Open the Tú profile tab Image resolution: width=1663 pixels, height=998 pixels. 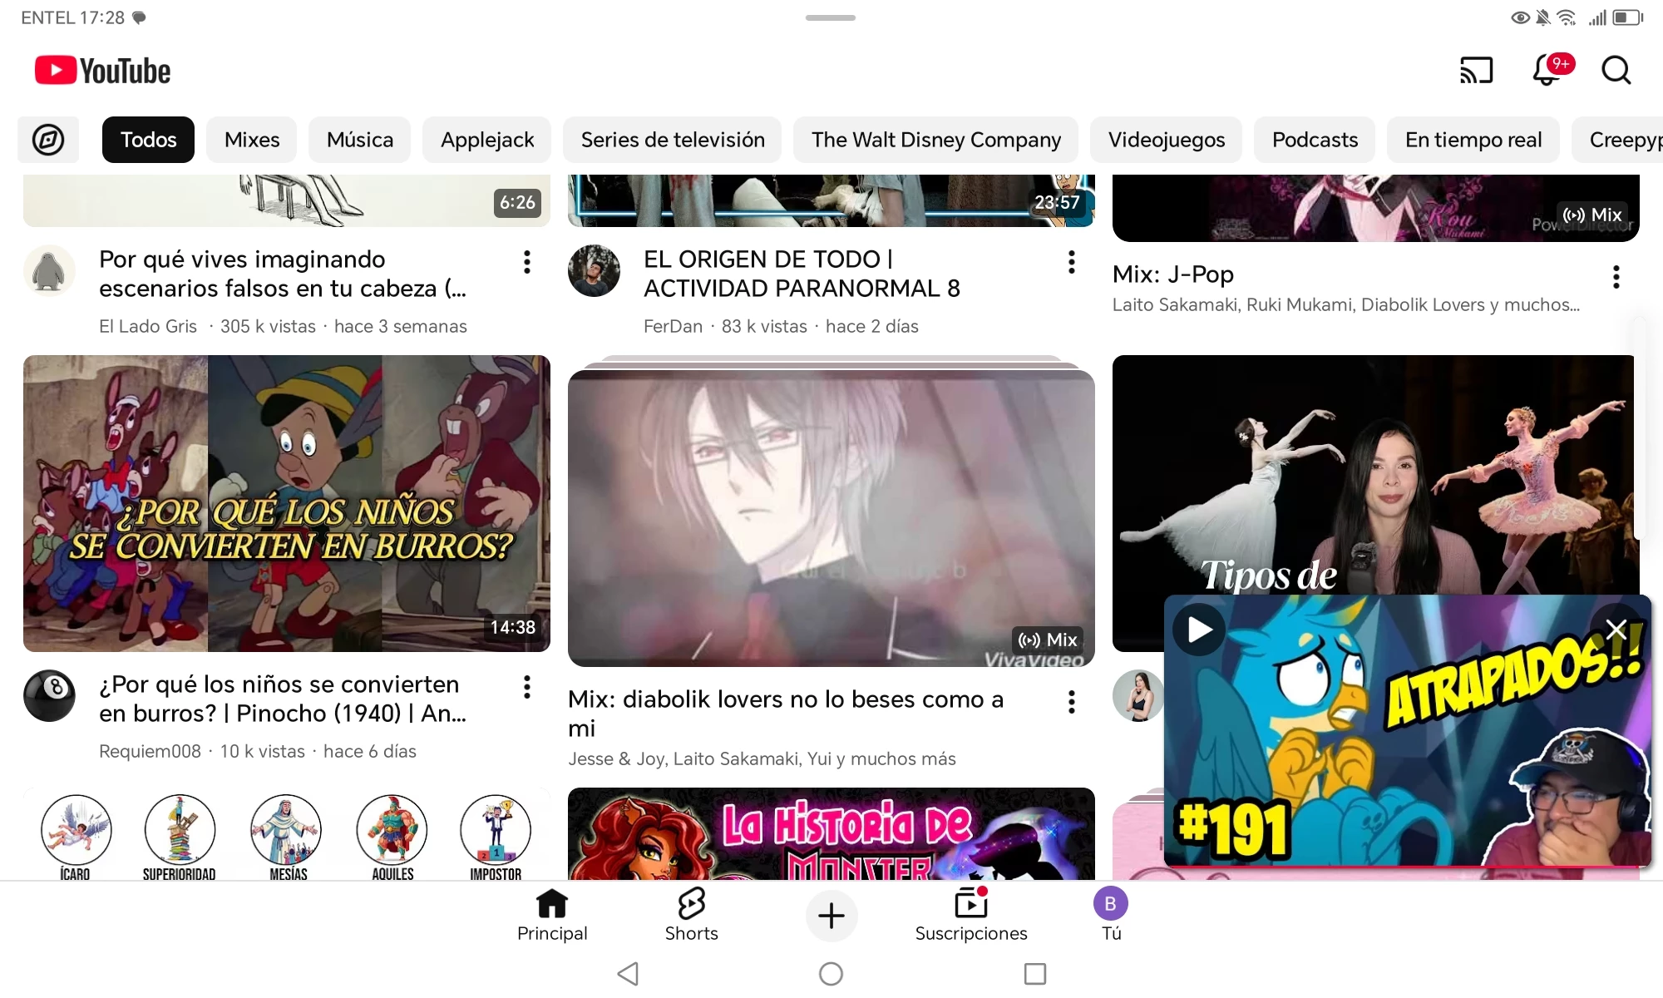pyautogui.click(x=1110, y=915)
